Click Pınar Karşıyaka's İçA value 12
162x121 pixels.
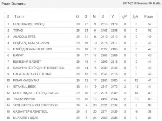136,80
